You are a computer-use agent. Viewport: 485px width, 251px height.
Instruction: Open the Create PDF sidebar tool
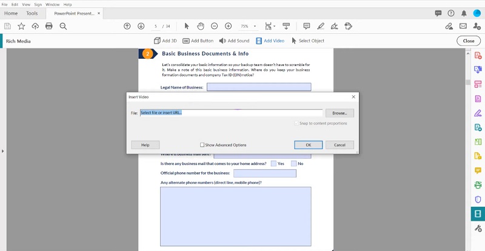[478, 55]
